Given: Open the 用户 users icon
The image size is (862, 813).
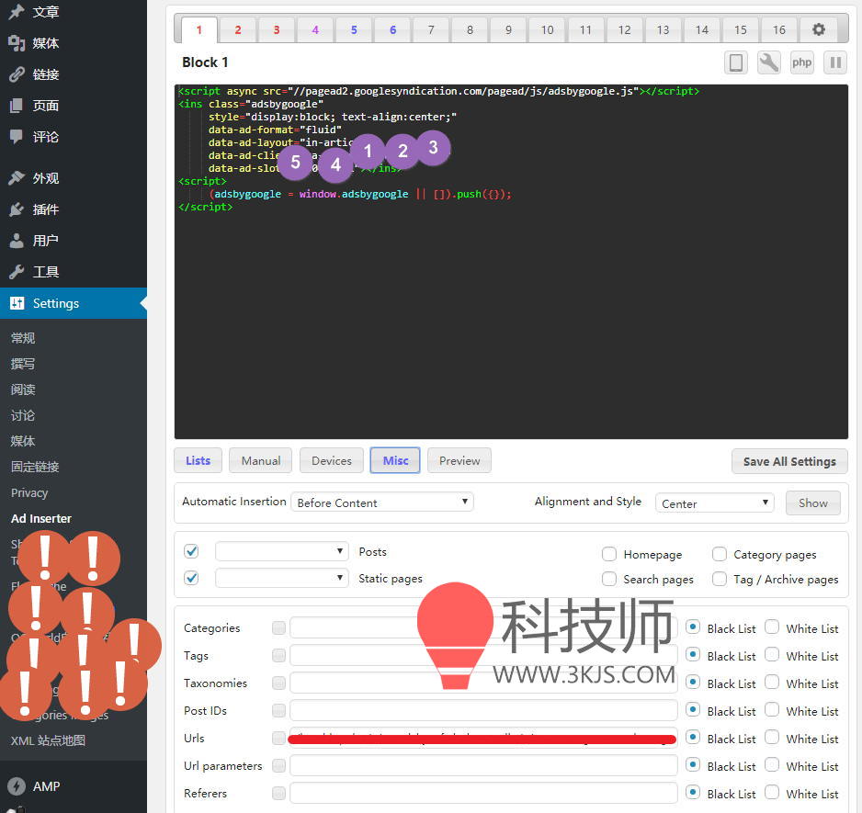Looking at the screenshot, I should [17, 241].
